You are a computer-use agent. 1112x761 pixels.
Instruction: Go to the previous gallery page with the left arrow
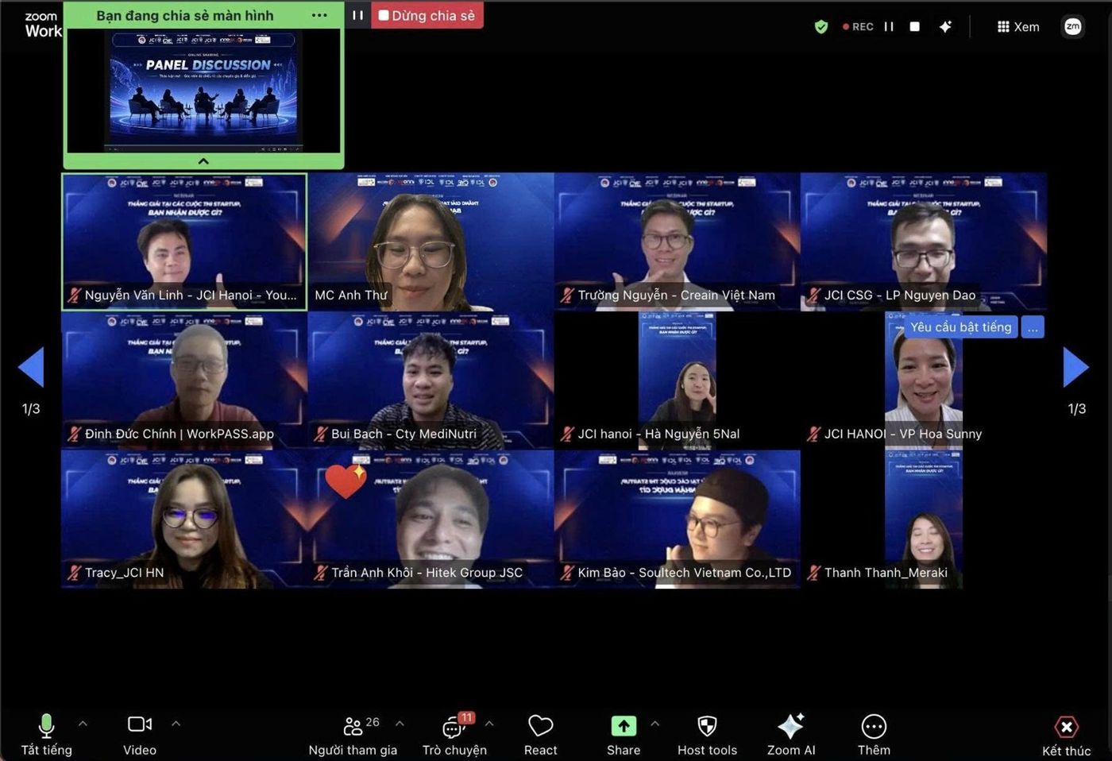pos(31,367)
